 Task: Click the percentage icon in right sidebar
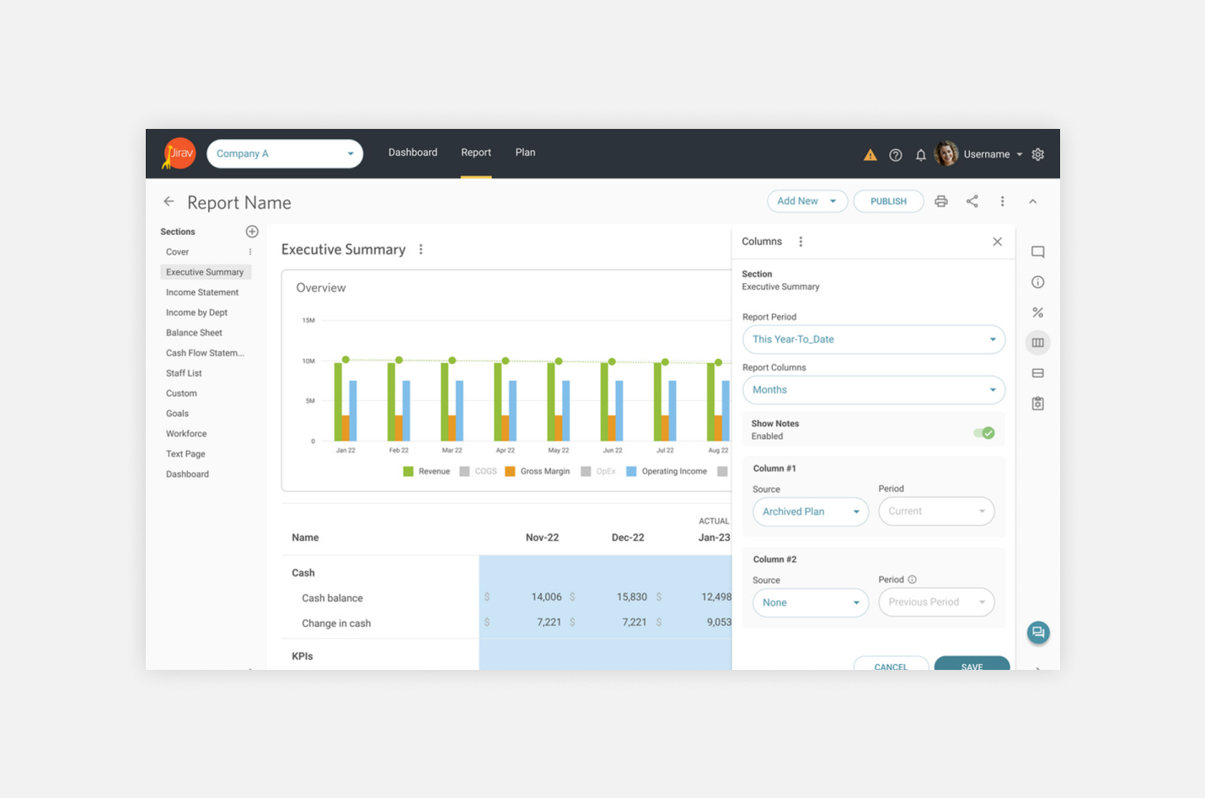pyautogui.click(x=1037, y=312)
